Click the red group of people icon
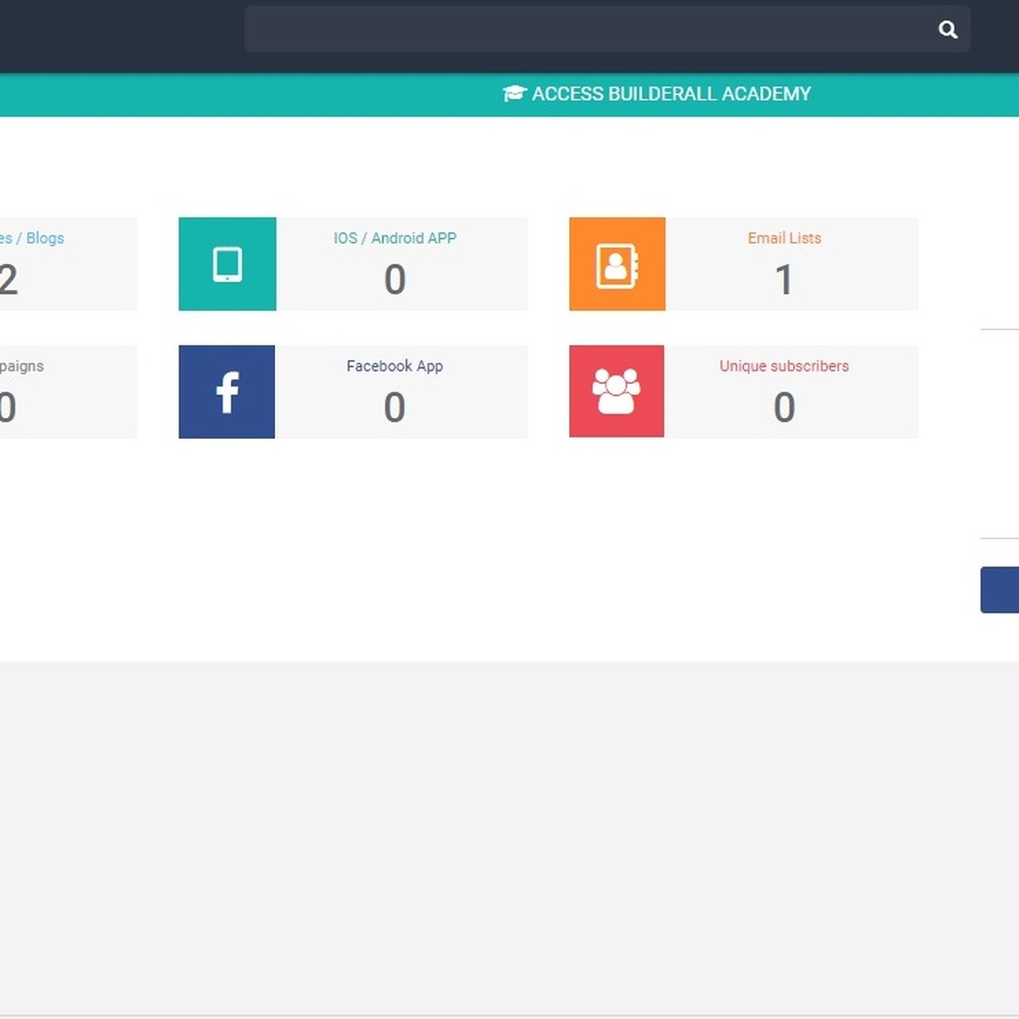The width and height of the screenshot is (1019, 1019). pyautogui.click(x=616, y=392)
